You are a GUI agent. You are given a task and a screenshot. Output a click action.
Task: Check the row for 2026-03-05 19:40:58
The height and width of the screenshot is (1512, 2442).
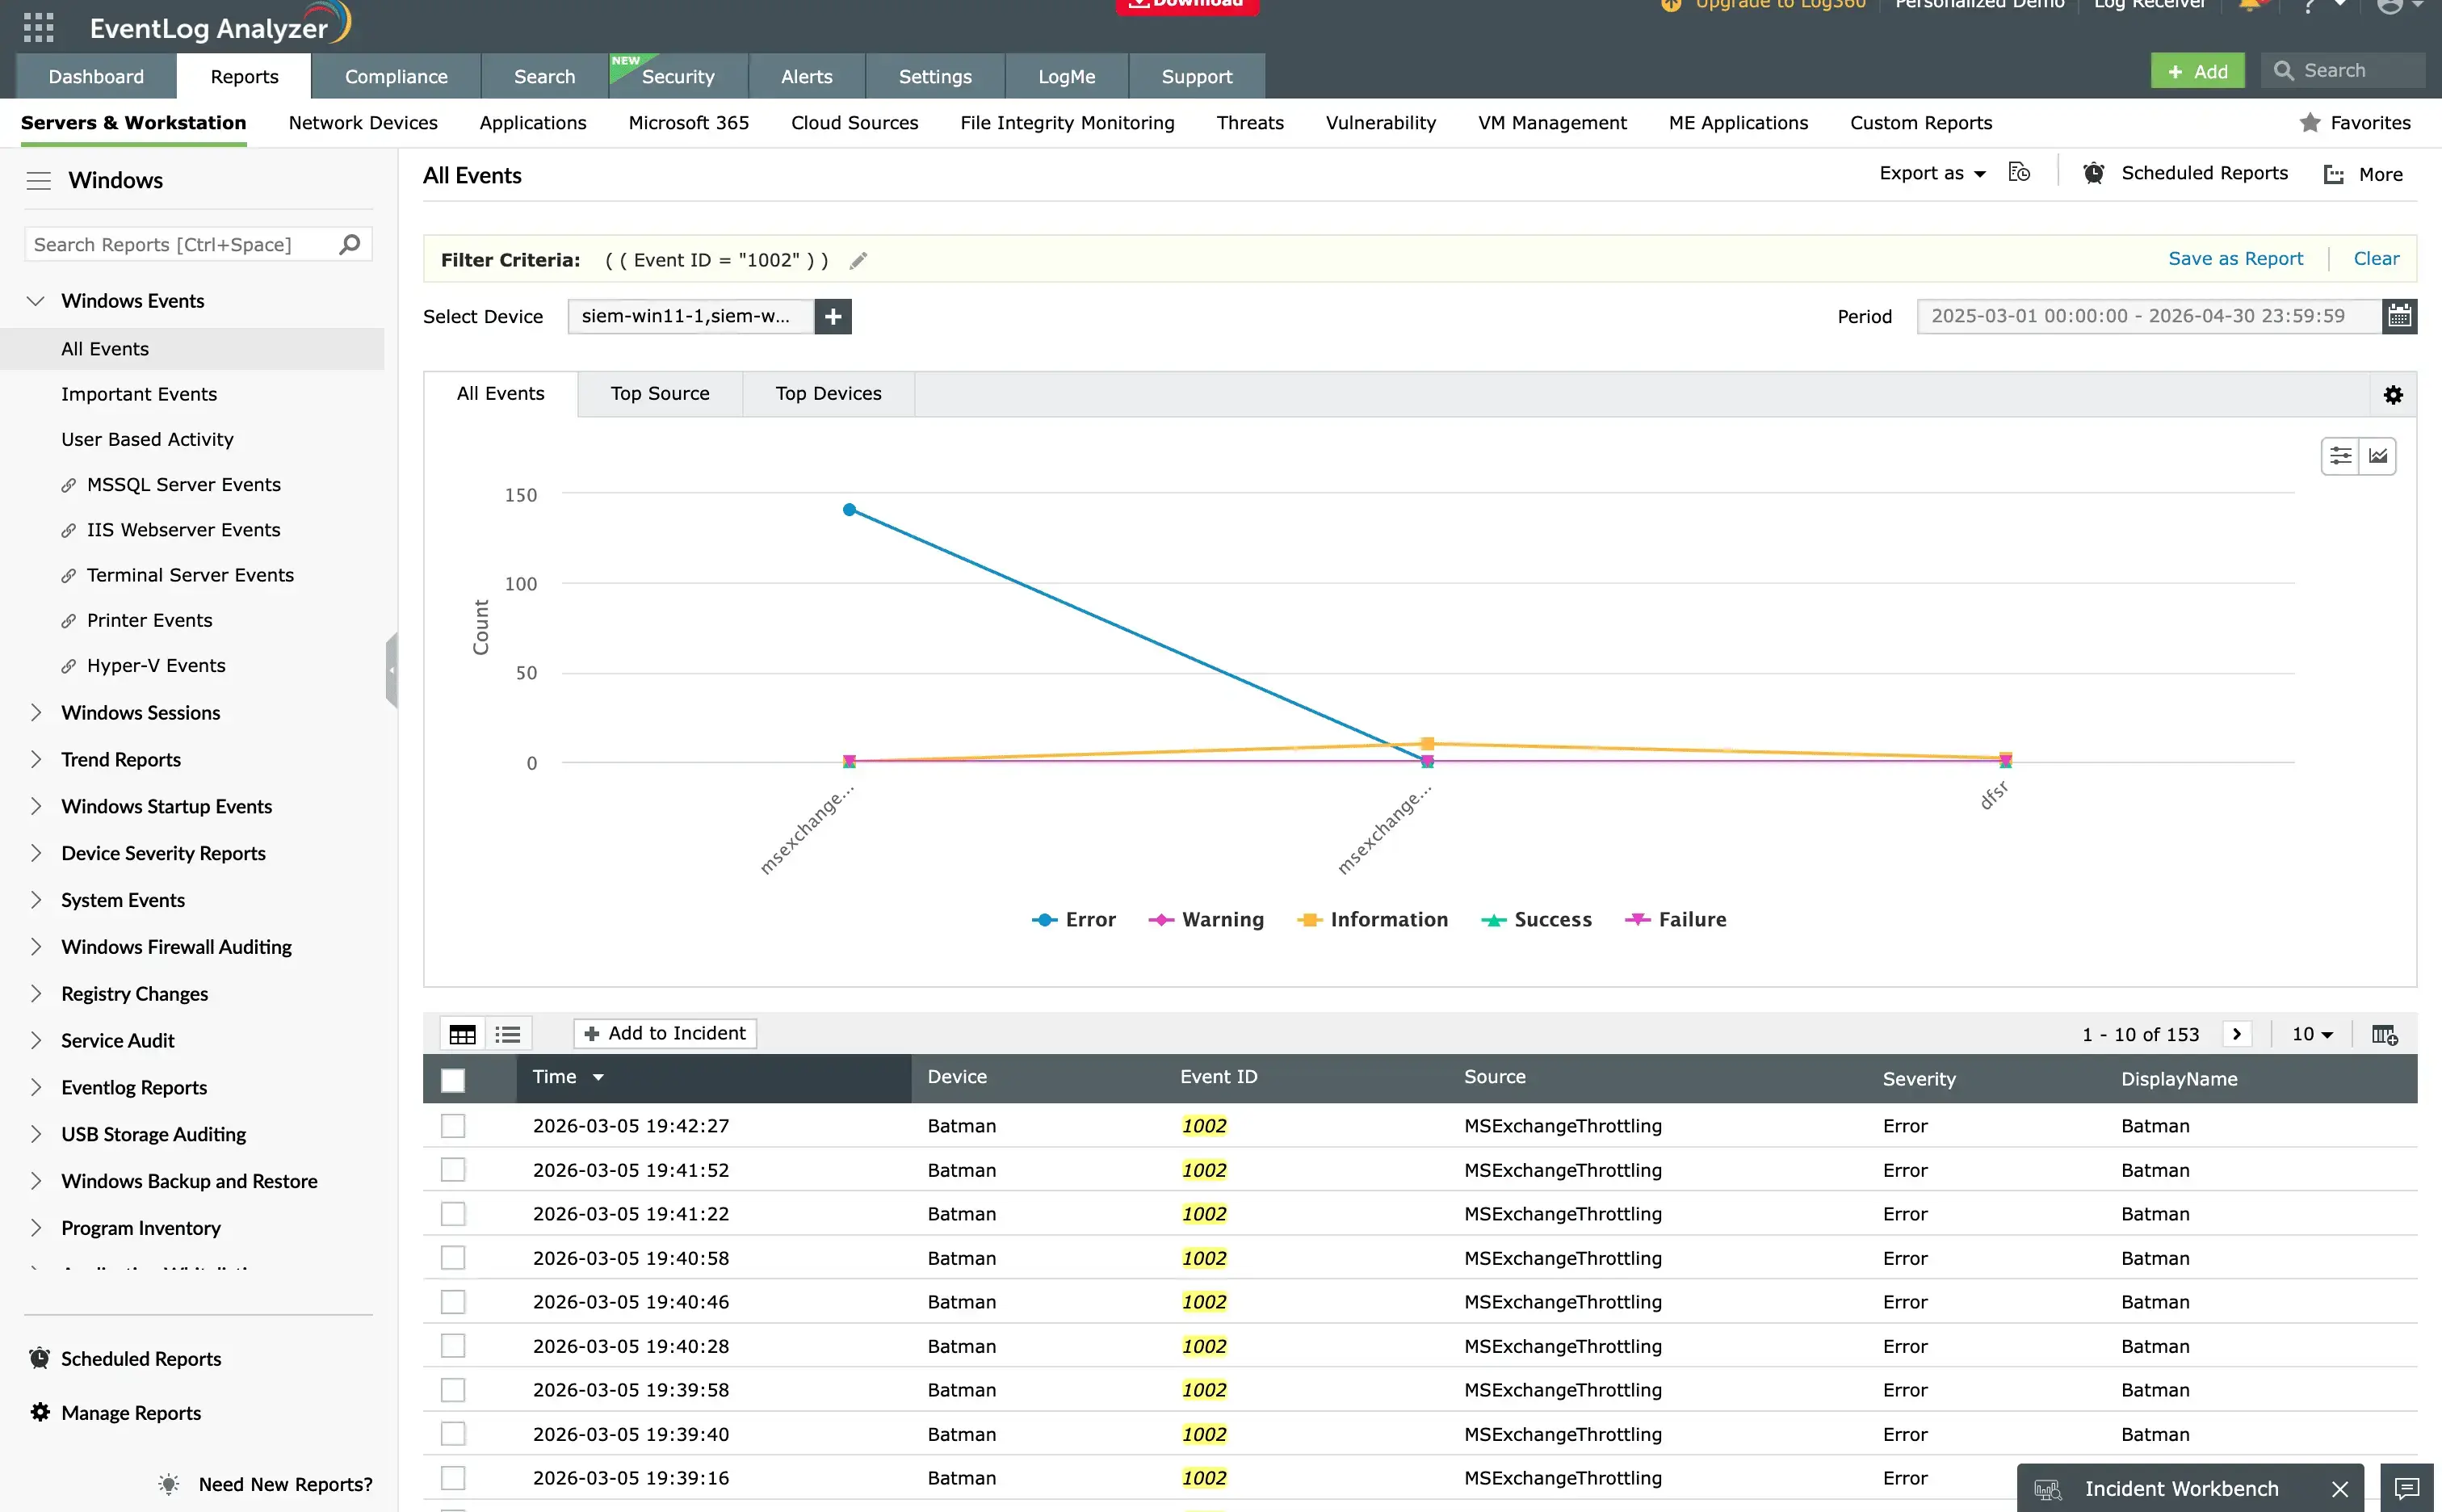point(453,1258)
